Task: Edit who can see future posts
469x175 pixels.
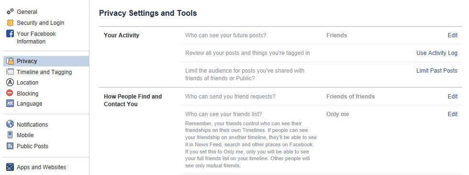Action: click(453, 35)
